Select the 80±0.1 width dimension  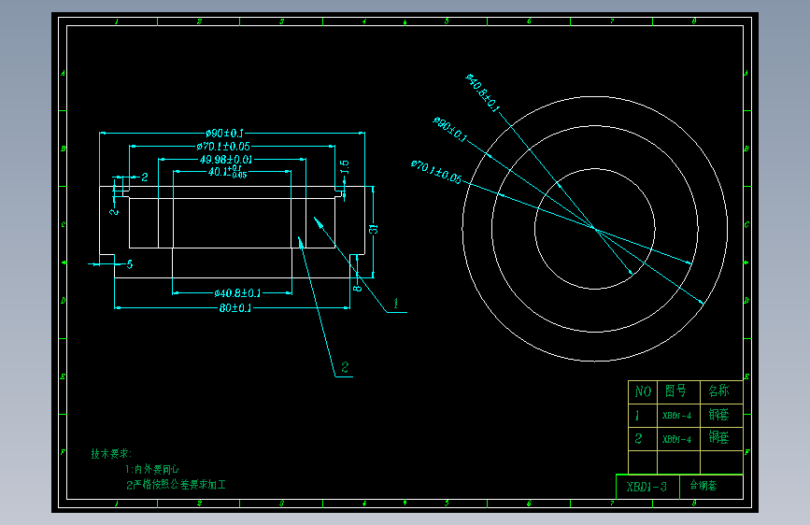click(235, 308)
